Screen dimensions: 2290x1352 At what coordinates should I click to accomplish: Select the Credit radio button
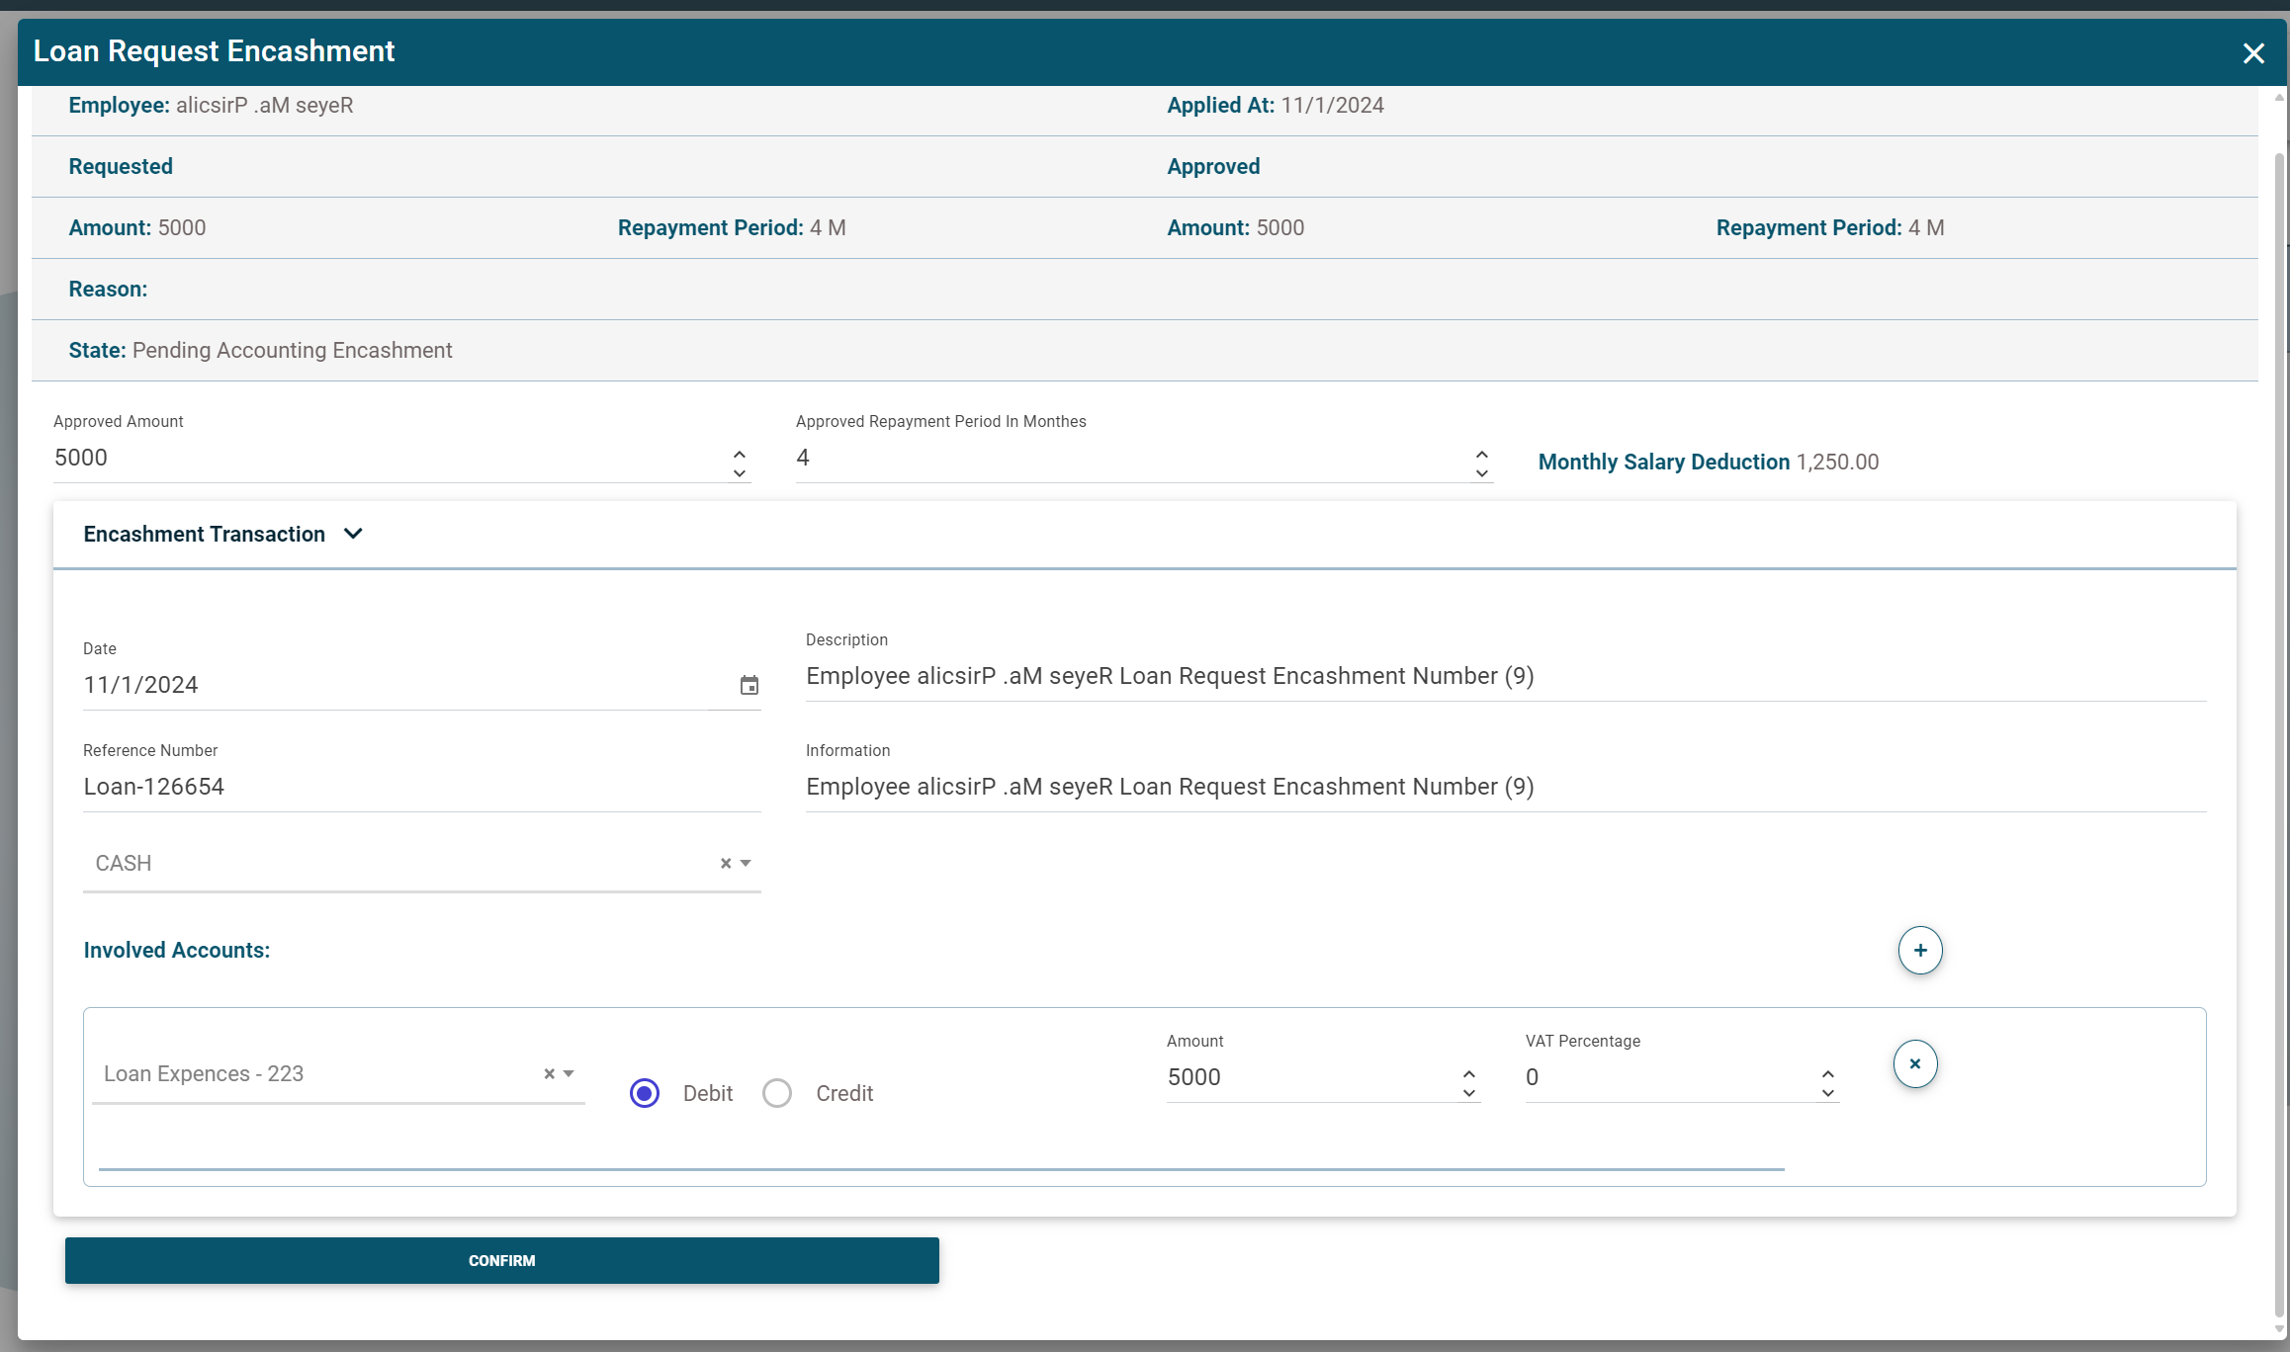click(x=777, y=1093)
